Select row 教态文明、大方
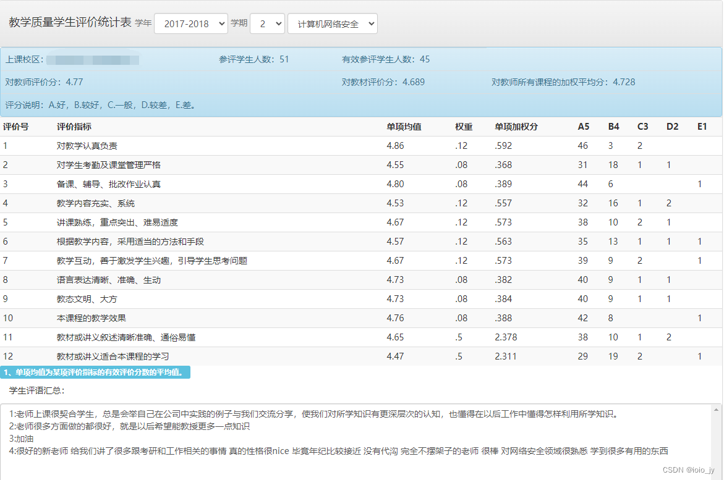Viewport: 724px width, 480px height. [x=362, y=299]
